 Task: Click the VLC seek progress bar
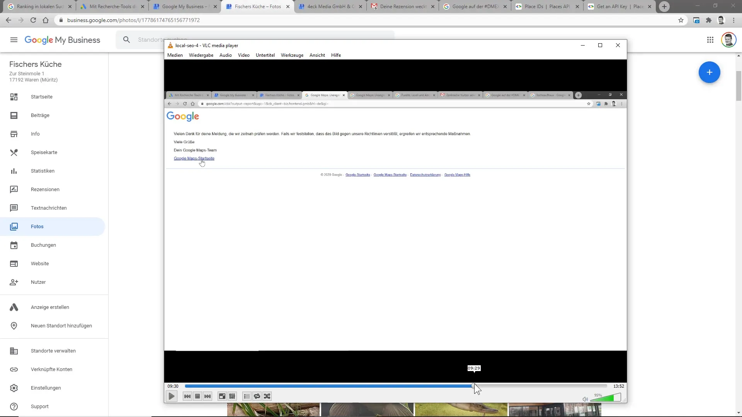[396, 386]
